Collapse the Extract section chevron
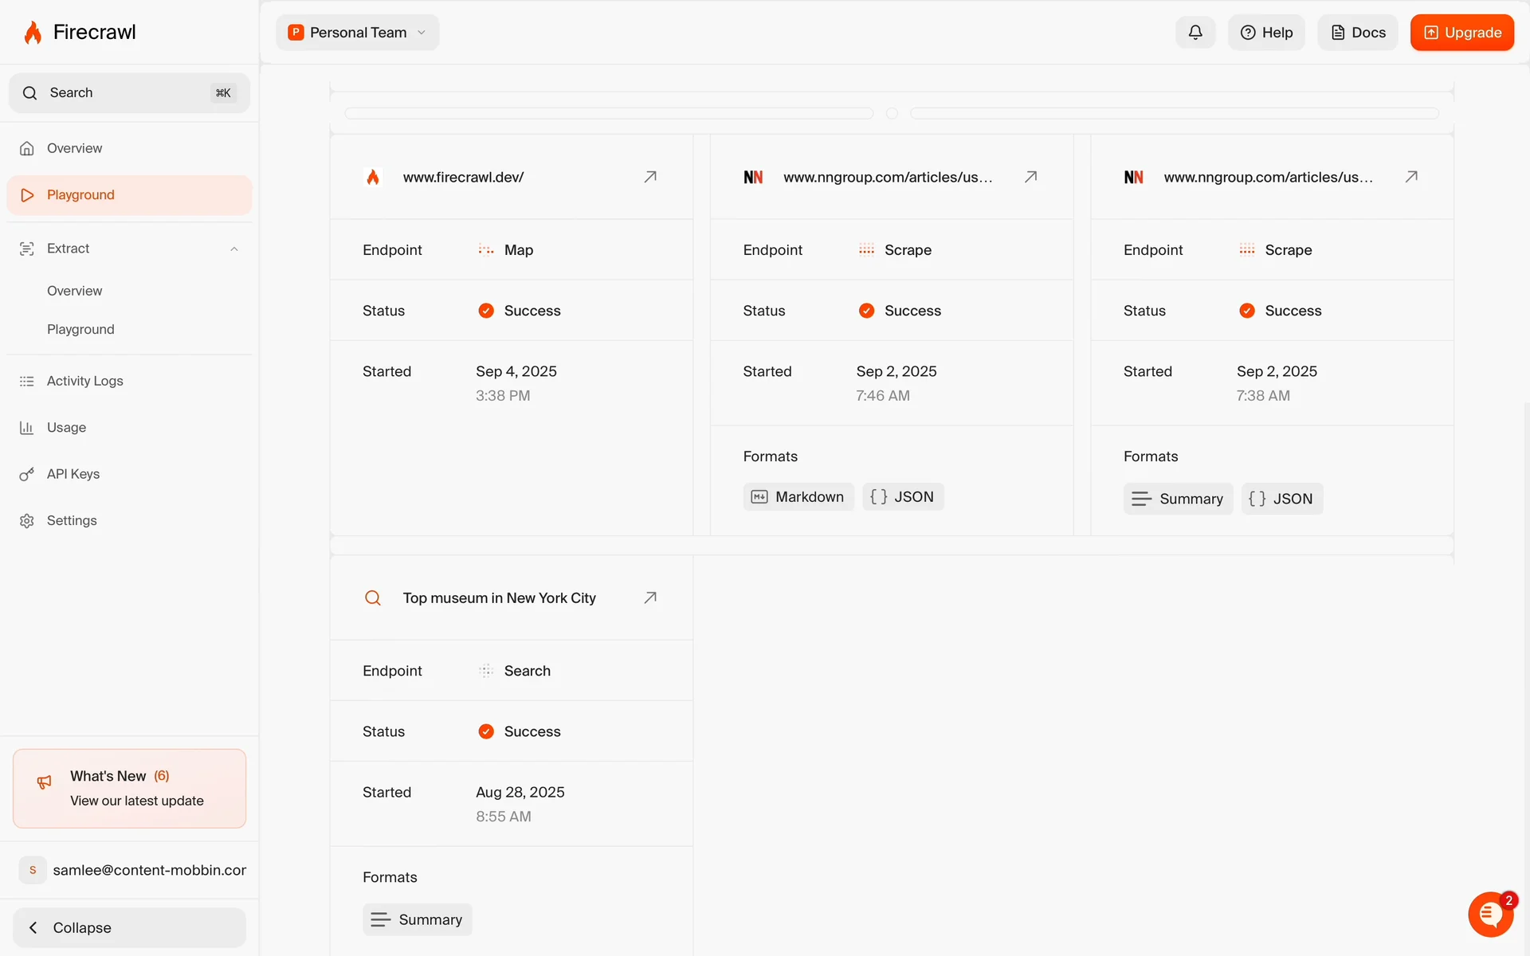This screenshot has height=956, width=1530. [234, 249]
